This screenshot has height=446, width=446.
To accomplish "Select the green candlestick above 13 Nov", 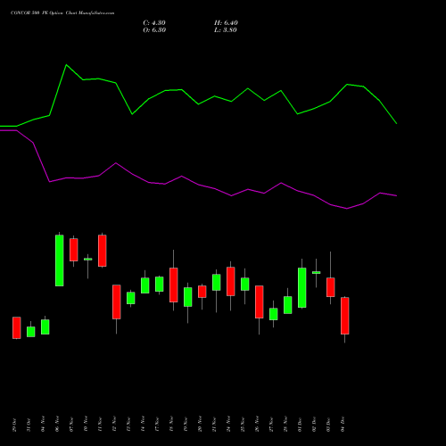I will click(x=131, y=298).
